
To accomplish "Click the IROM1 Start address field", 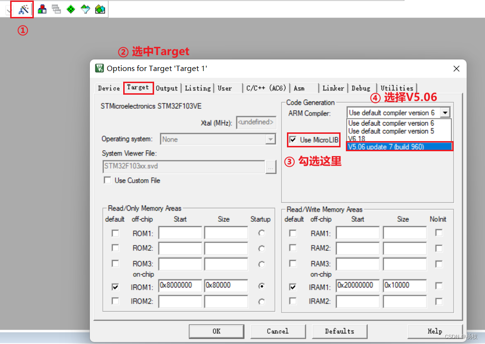I will coord(180,286).
